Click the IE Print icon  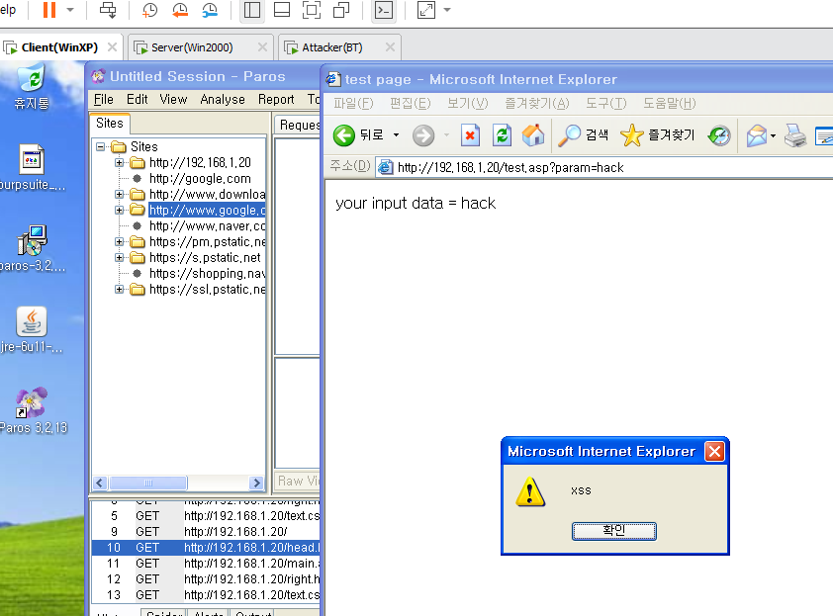[795, 135]
